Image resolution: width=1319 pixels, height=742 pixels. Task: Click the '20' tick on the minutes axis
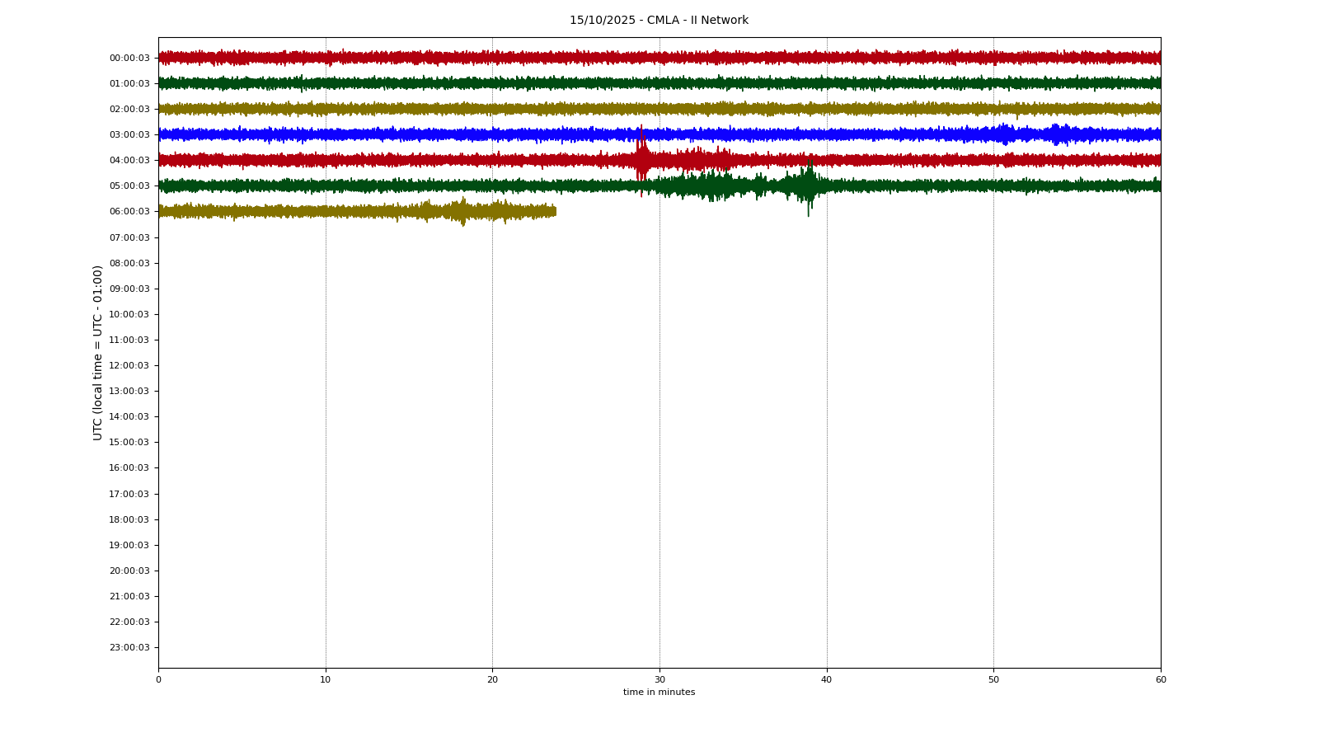pyautogui.click(x=492, y=679)
